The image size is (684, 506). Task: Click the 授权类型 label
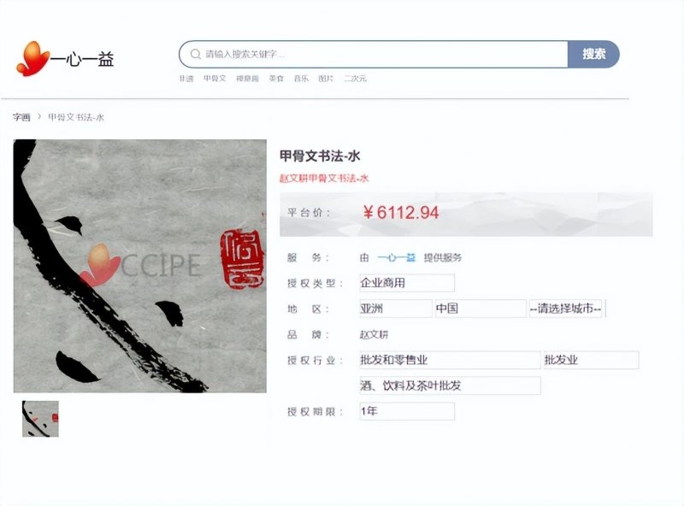click(x=315, y=283)
